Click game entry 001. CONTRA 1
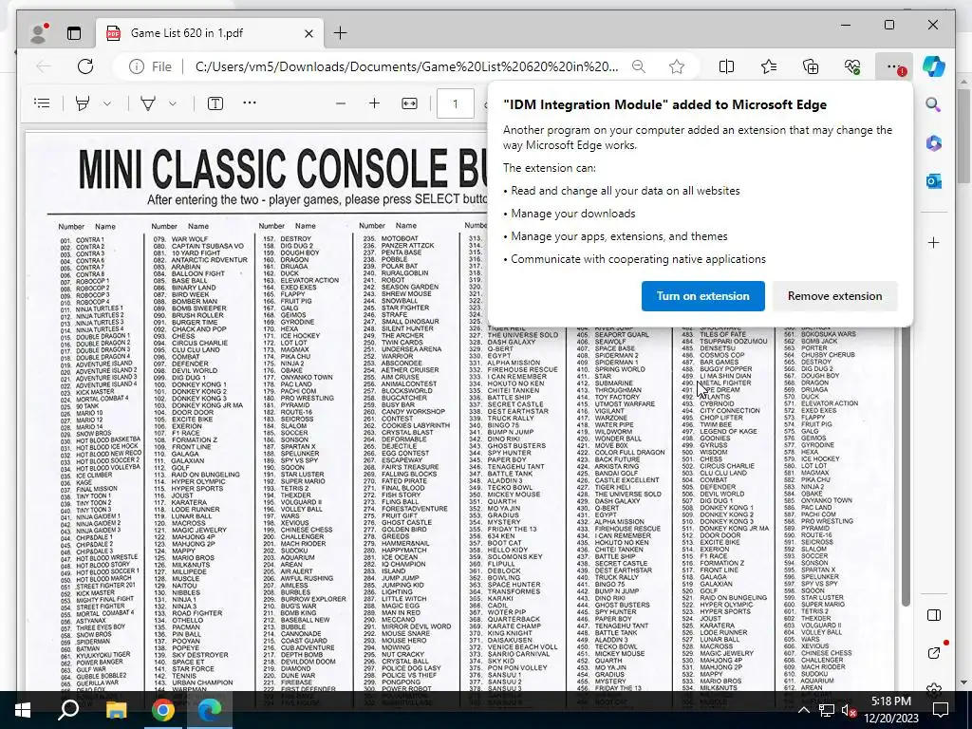972x729 pixels. [83, 240]
